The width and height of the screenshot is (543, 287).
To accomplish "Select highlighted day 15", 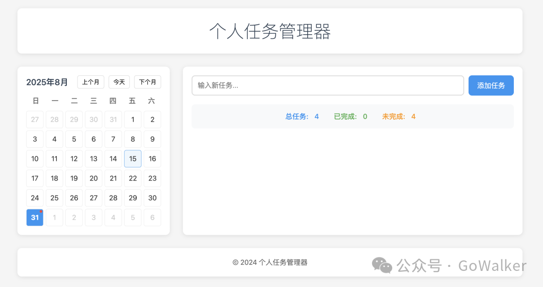I will pos(133,158).
